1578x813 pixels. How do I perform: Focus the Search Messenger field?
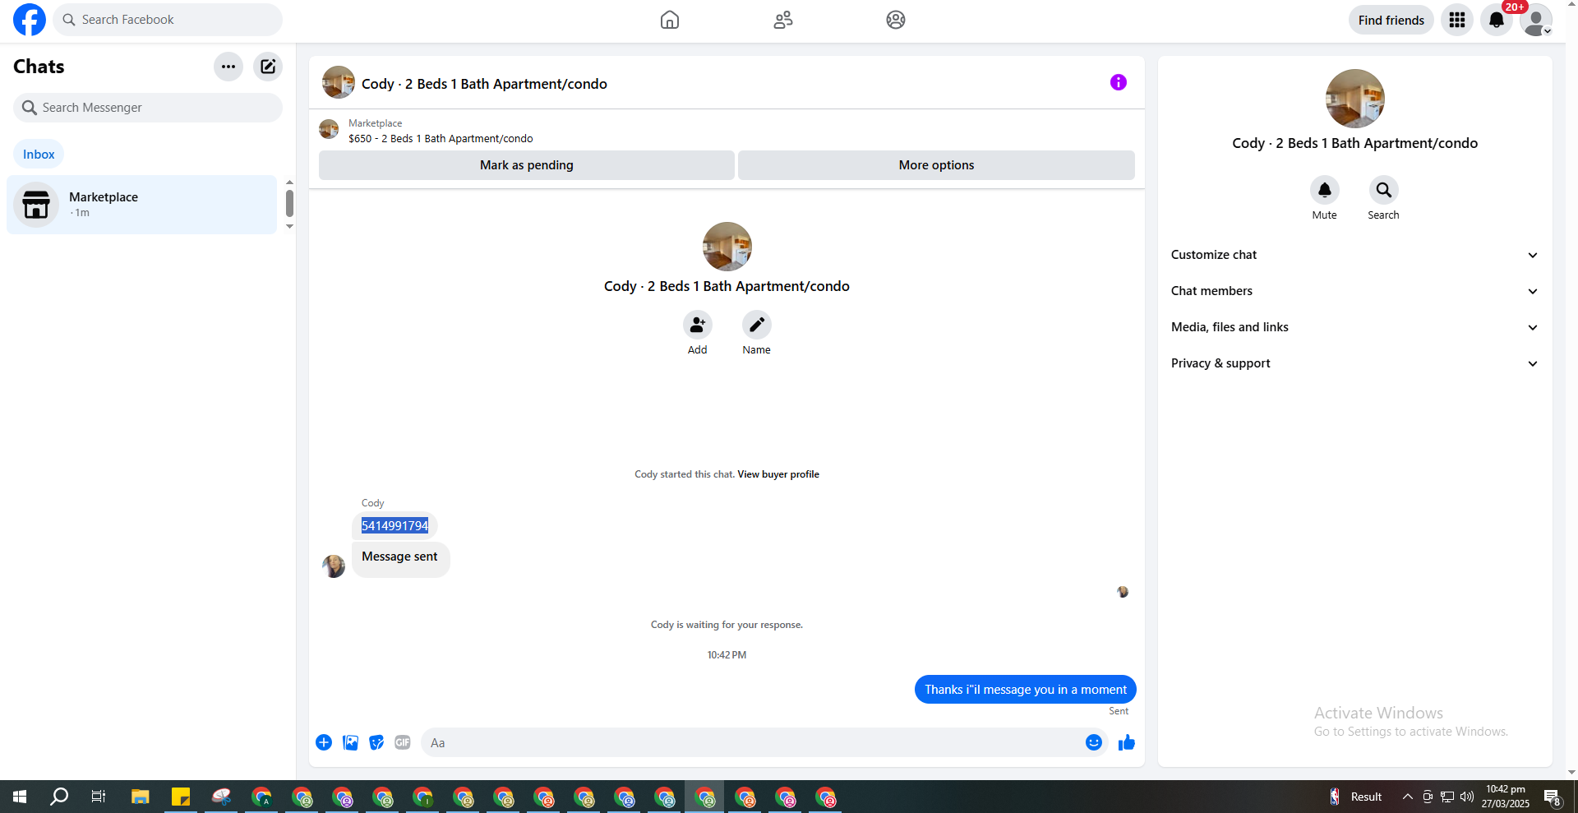(148, 108)
